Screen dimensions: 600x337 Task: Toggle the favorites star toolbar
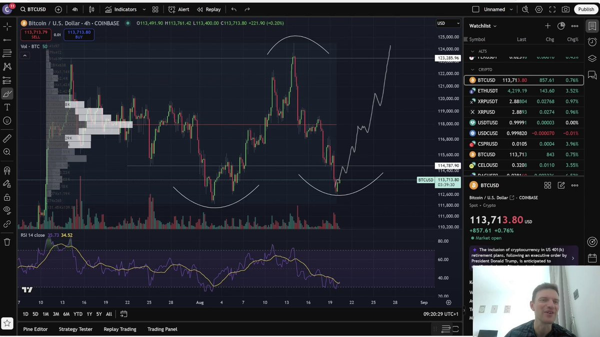click(x=7, y=323)
